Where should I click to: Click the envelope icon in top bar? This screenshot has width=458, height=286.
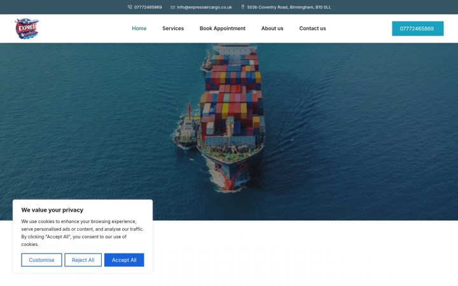[172, 7]
